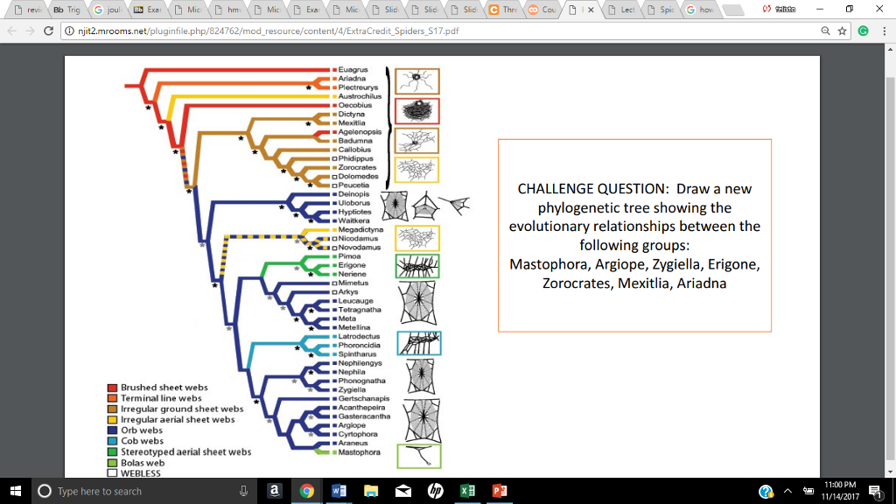
Task: Open Microsoft Word from the taskbar
Action: tap(339, 491)
